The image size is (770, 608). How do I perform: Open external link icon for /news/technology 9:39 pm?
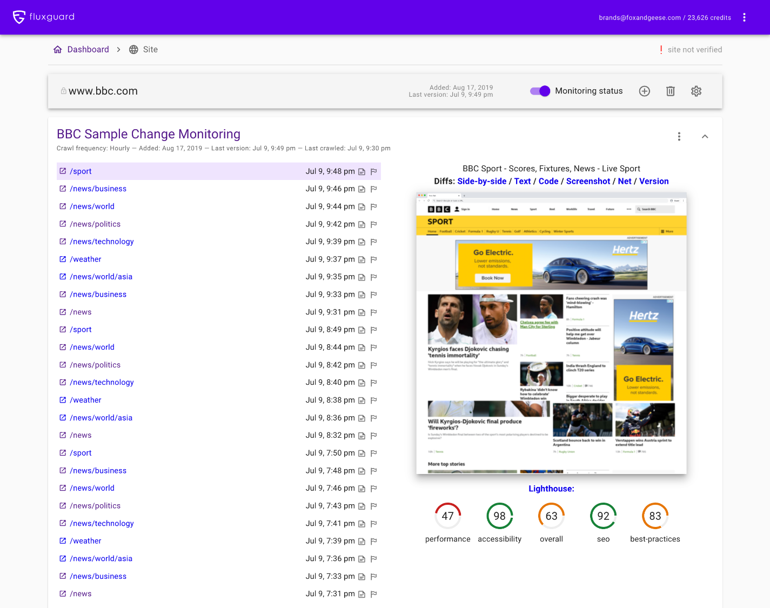tap(63, 242)
